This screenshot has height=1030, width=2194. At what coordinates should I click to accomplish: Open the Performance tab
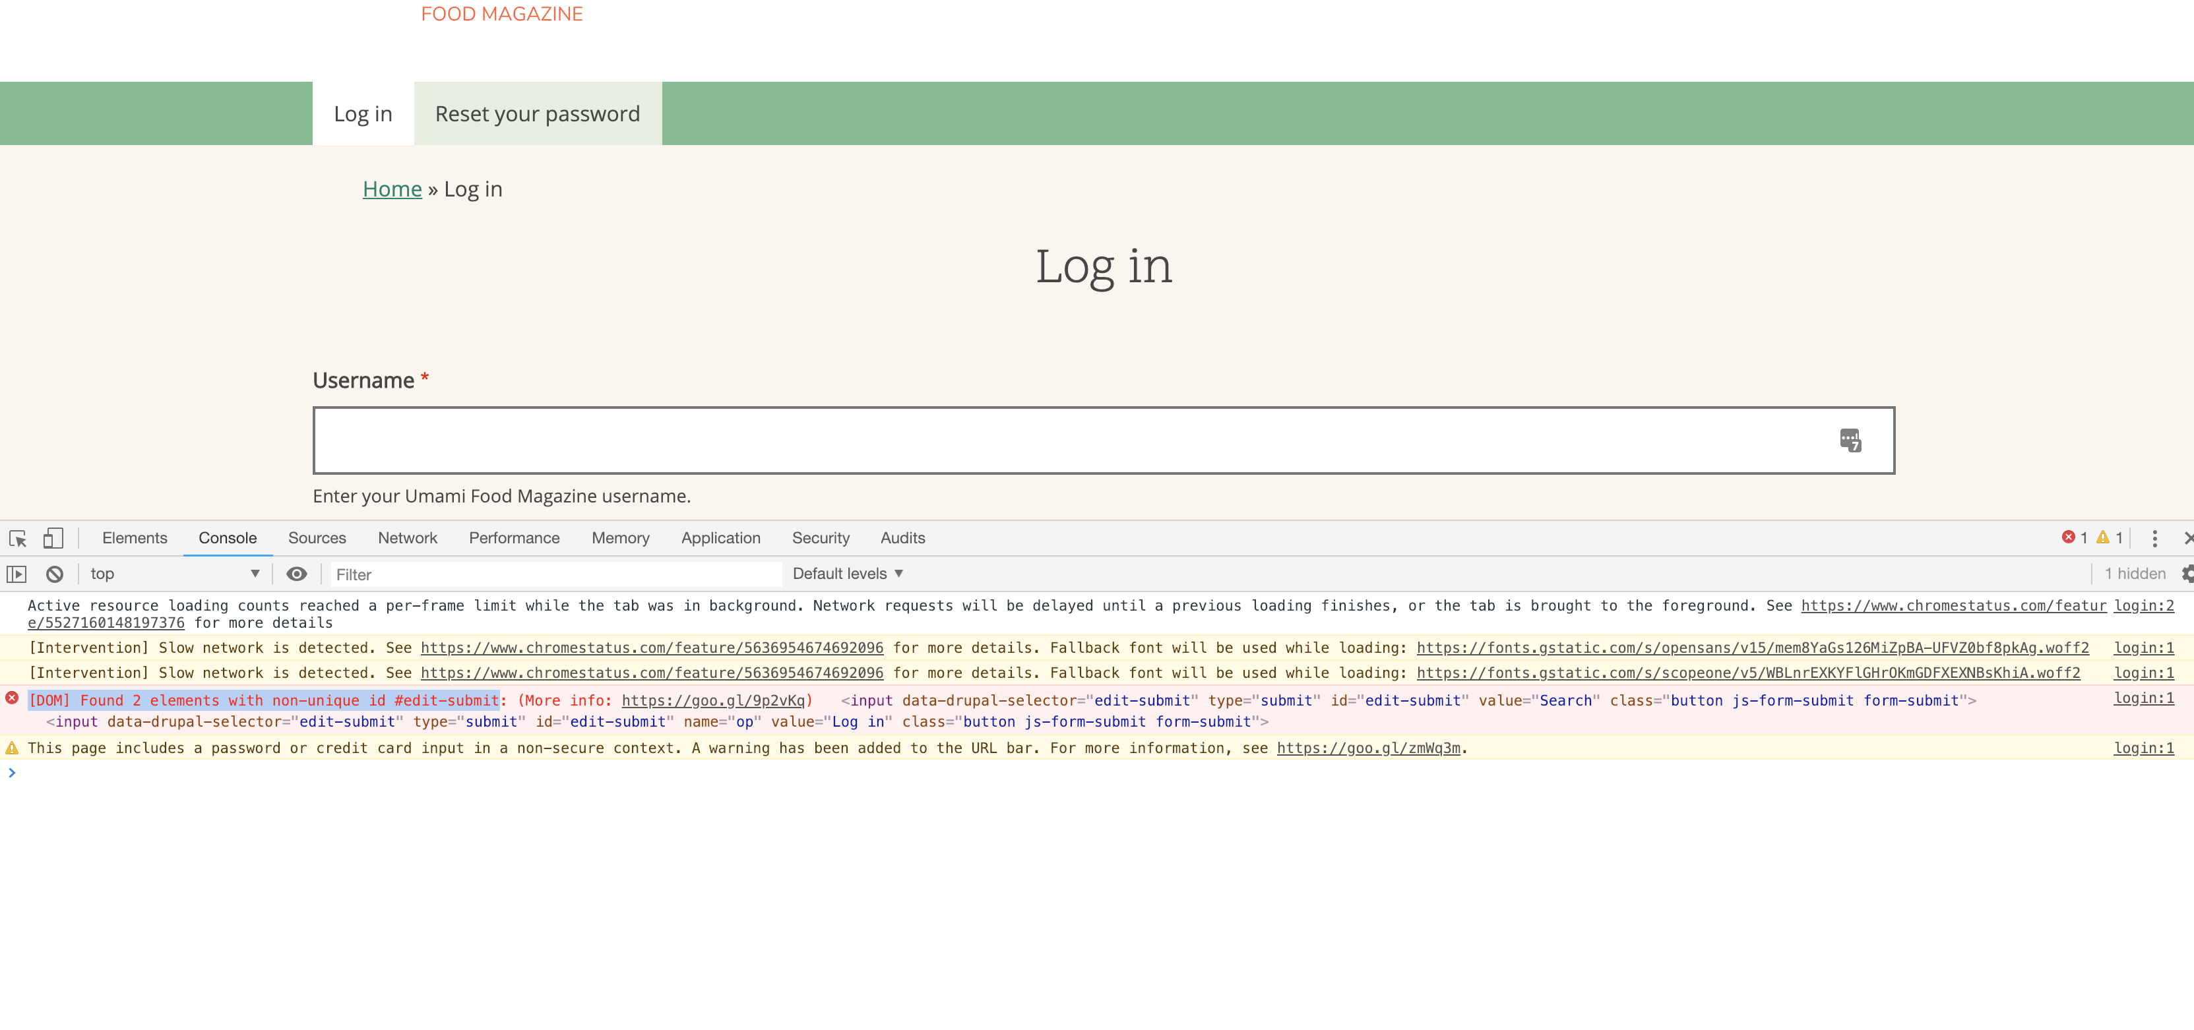(515, 538)
